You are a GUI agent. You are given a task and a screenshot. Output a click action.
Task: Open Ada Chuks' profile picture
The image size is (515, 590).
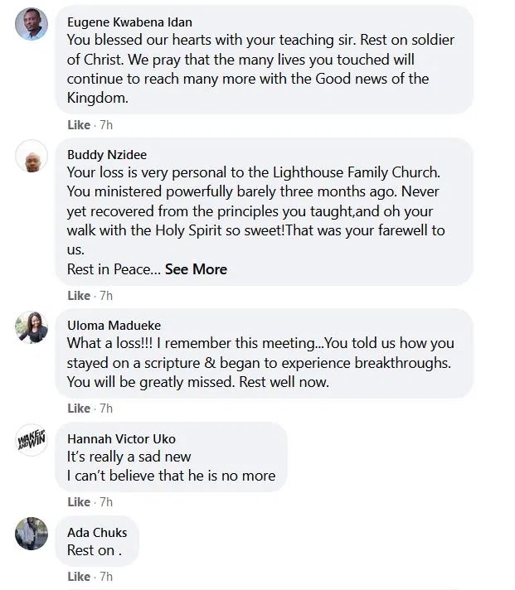click(x=32, y=534)
